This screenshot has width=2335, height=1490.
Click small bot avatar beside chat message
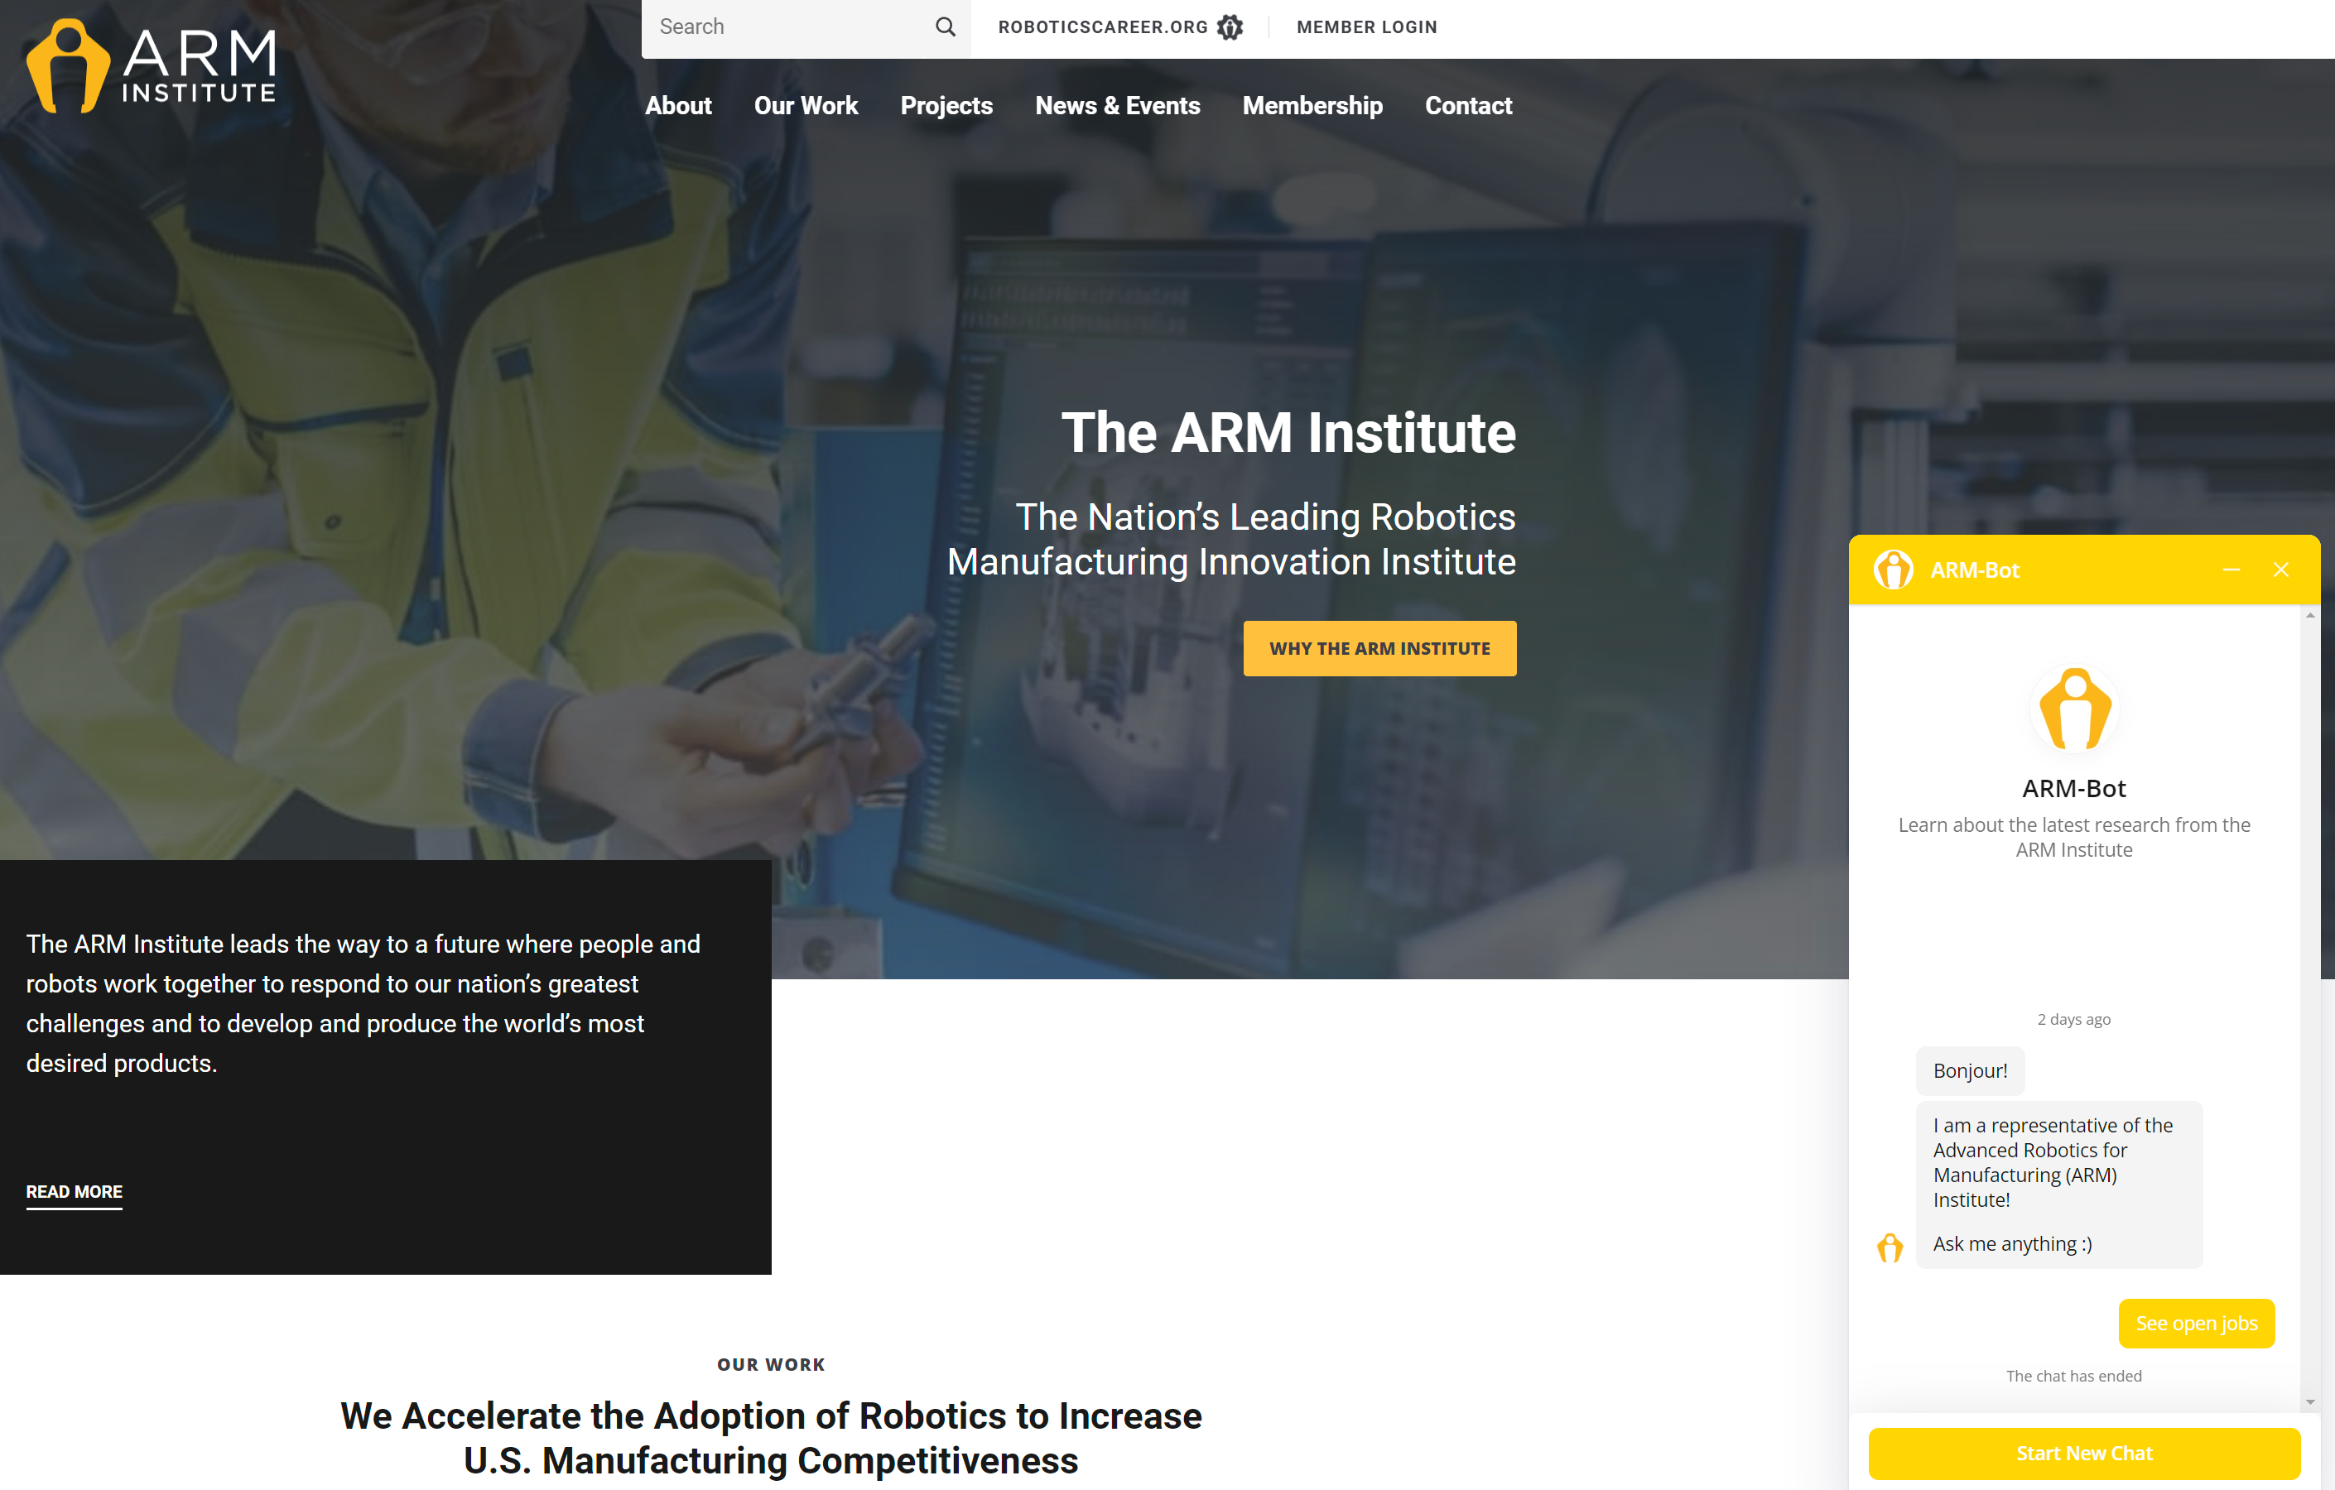[x=1890, y=1247]
